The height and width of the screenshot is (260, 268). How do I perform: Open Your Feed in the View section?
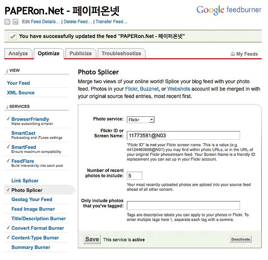point(18,83)
